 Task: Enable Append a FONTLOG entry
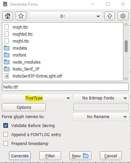click(x=6, y=134)
